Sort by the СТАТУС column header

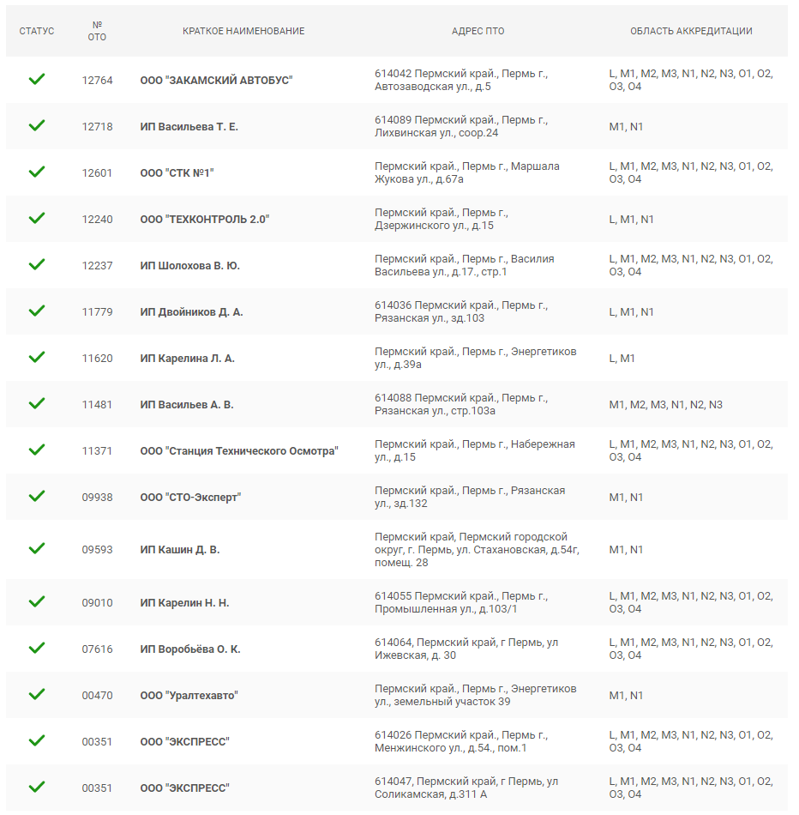click(36, 31)
